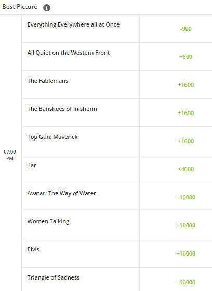The height and width of the screenshot is (291, 212).
Task: Select the -900 odds for Everything Everywhere
Action: click(x=186, y=29)
